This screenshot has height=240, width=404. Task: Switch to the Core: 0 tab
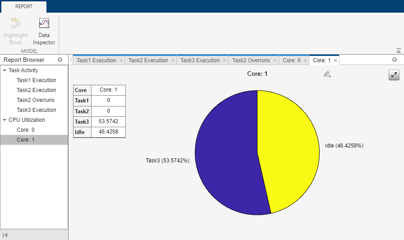tap(291, 60)
